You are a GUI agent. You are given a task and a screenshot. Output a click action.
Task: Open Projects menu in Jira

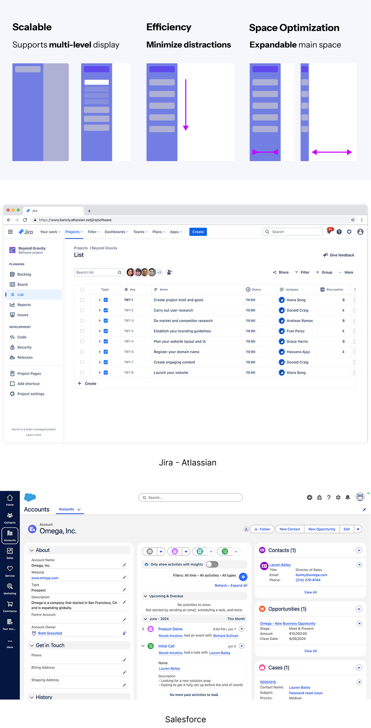(74, 232)
